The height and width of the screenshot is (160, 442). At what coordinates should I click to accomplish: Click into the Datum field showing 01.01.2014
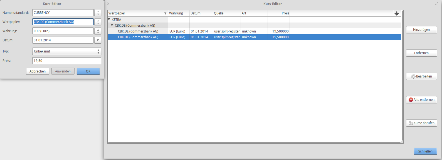[63, 40]
